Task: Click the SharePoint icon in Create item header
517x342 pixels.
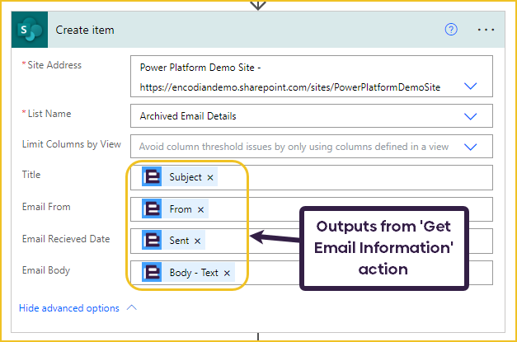Action: click(x=30, y=30)
